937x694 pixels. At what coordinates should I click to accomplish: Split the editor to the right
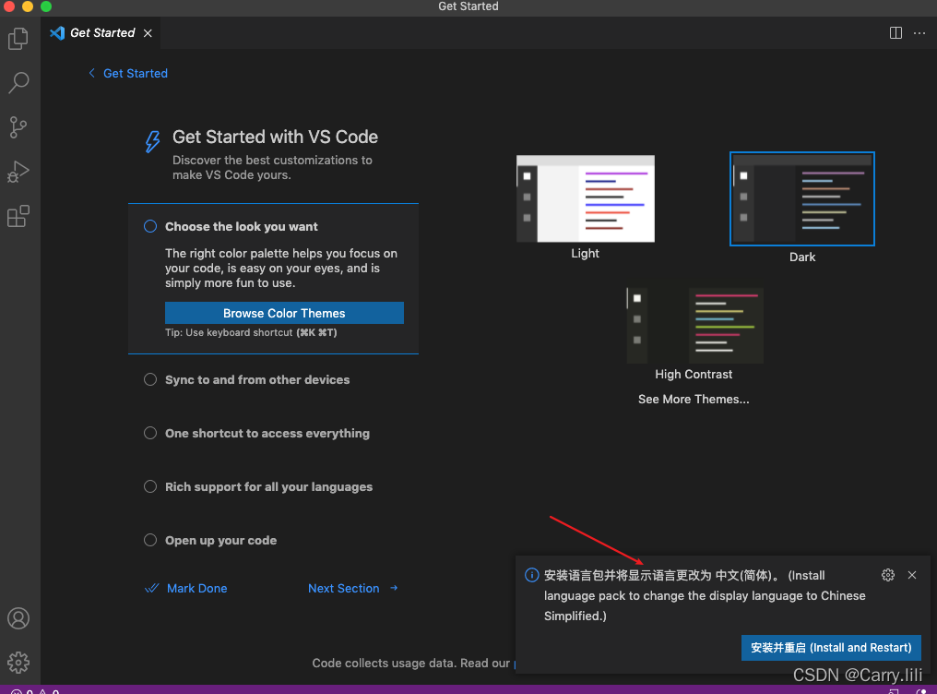(895, 33)
